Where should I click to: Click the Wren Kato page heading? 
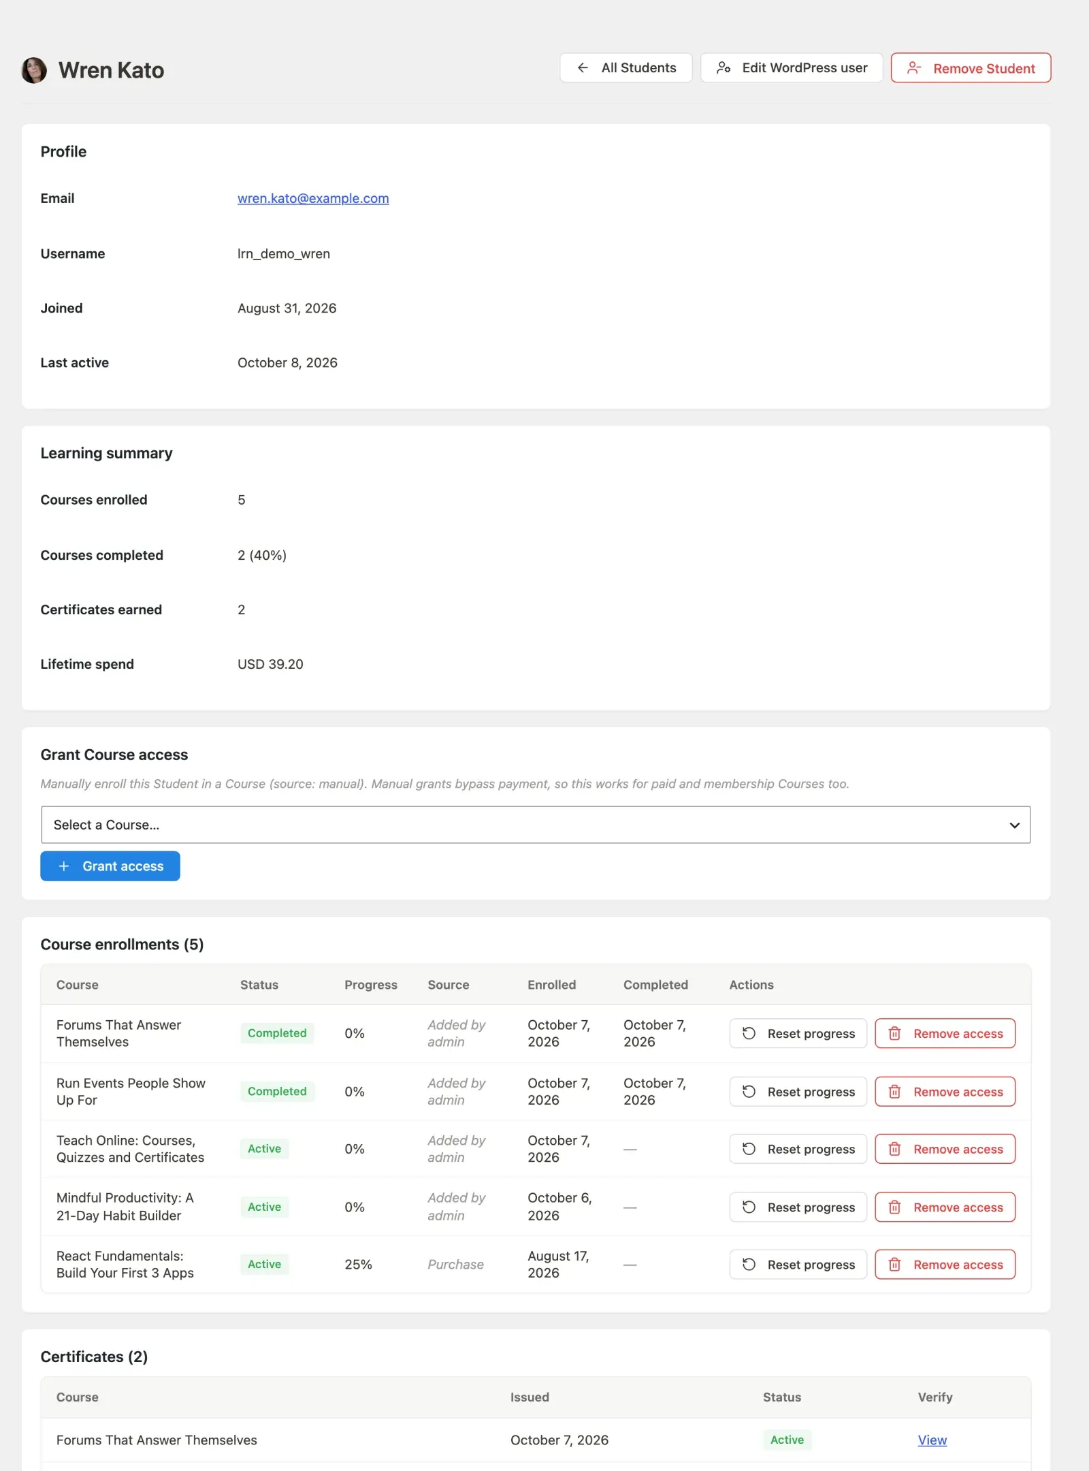coord(111,70)
